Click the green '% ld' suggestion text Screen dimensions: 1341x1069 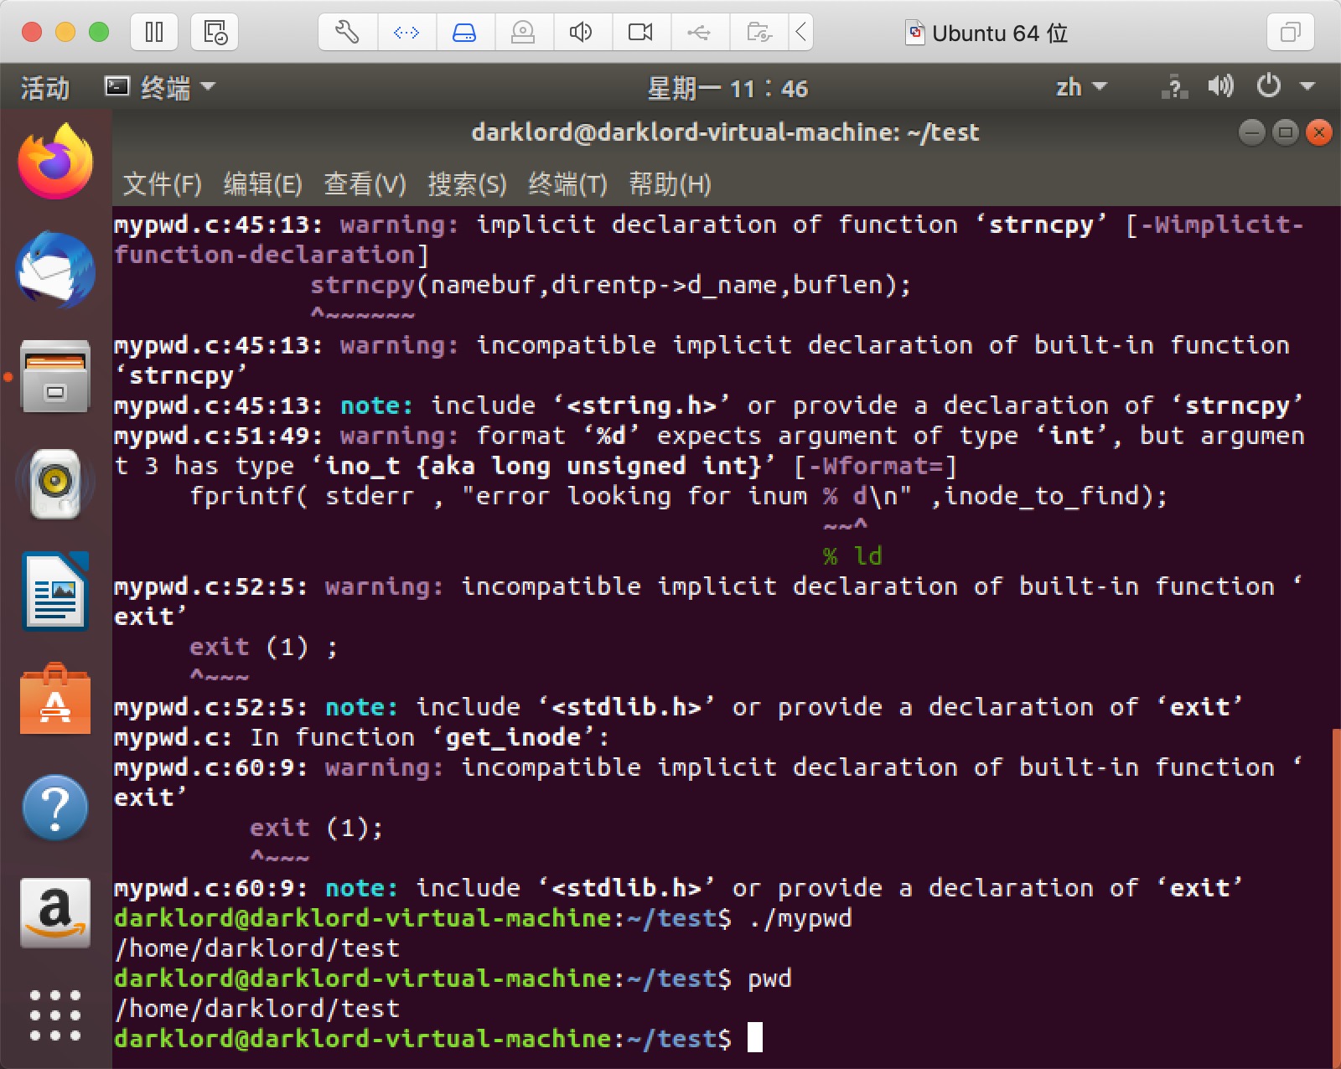point(852,556)
